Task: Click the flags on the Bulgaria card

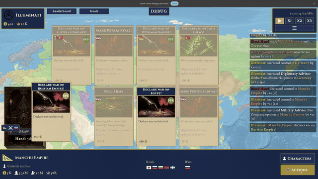Action: click(185, 38)
